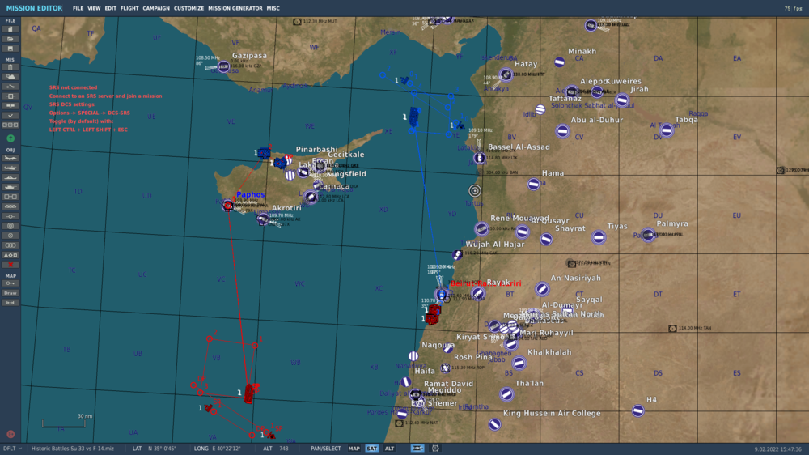809x455 pixels.
Task: Switch map view to ALT mode
Action: click(390, 449)
